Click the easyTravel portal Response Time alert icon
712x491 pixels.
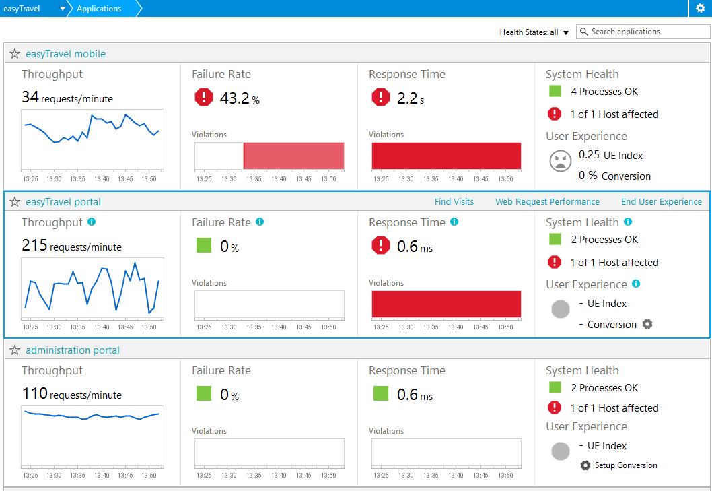pos(380,245)
